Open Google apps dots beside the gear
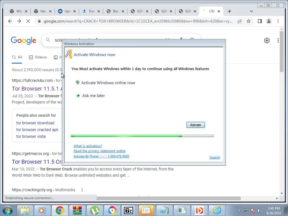This screenshot has height=216, width=288. tap(278, 40)
